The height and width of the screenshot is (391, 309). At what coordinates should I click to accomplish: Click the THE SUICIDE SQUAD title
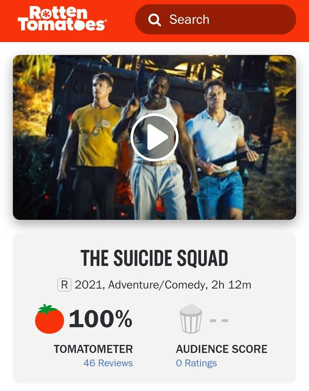[154, 258]
